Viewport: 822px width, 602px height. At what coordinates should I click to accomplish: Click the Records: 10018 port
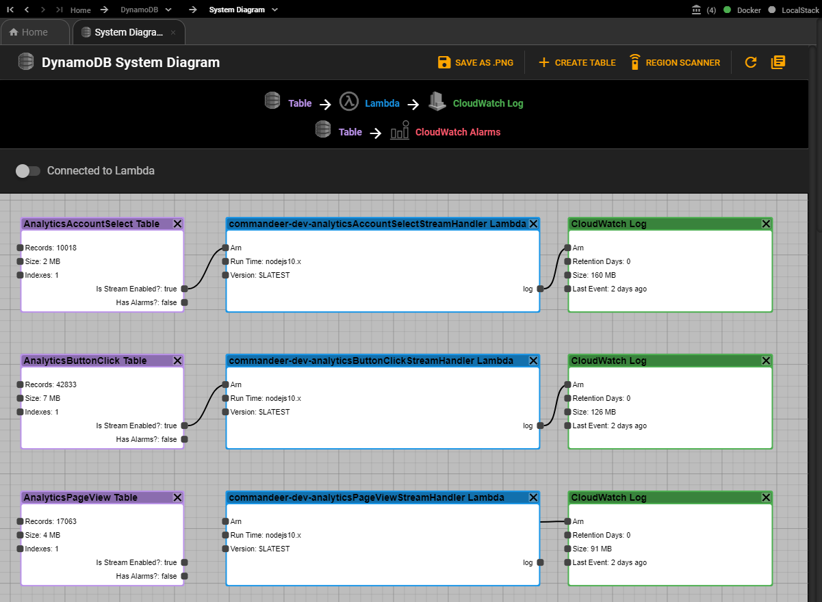pyautogui.click(x=20, y=248)
